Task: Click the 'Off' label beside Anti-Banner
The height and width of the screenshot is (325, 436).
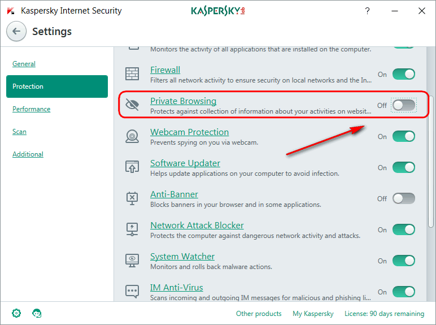Action: coord(382,198)
